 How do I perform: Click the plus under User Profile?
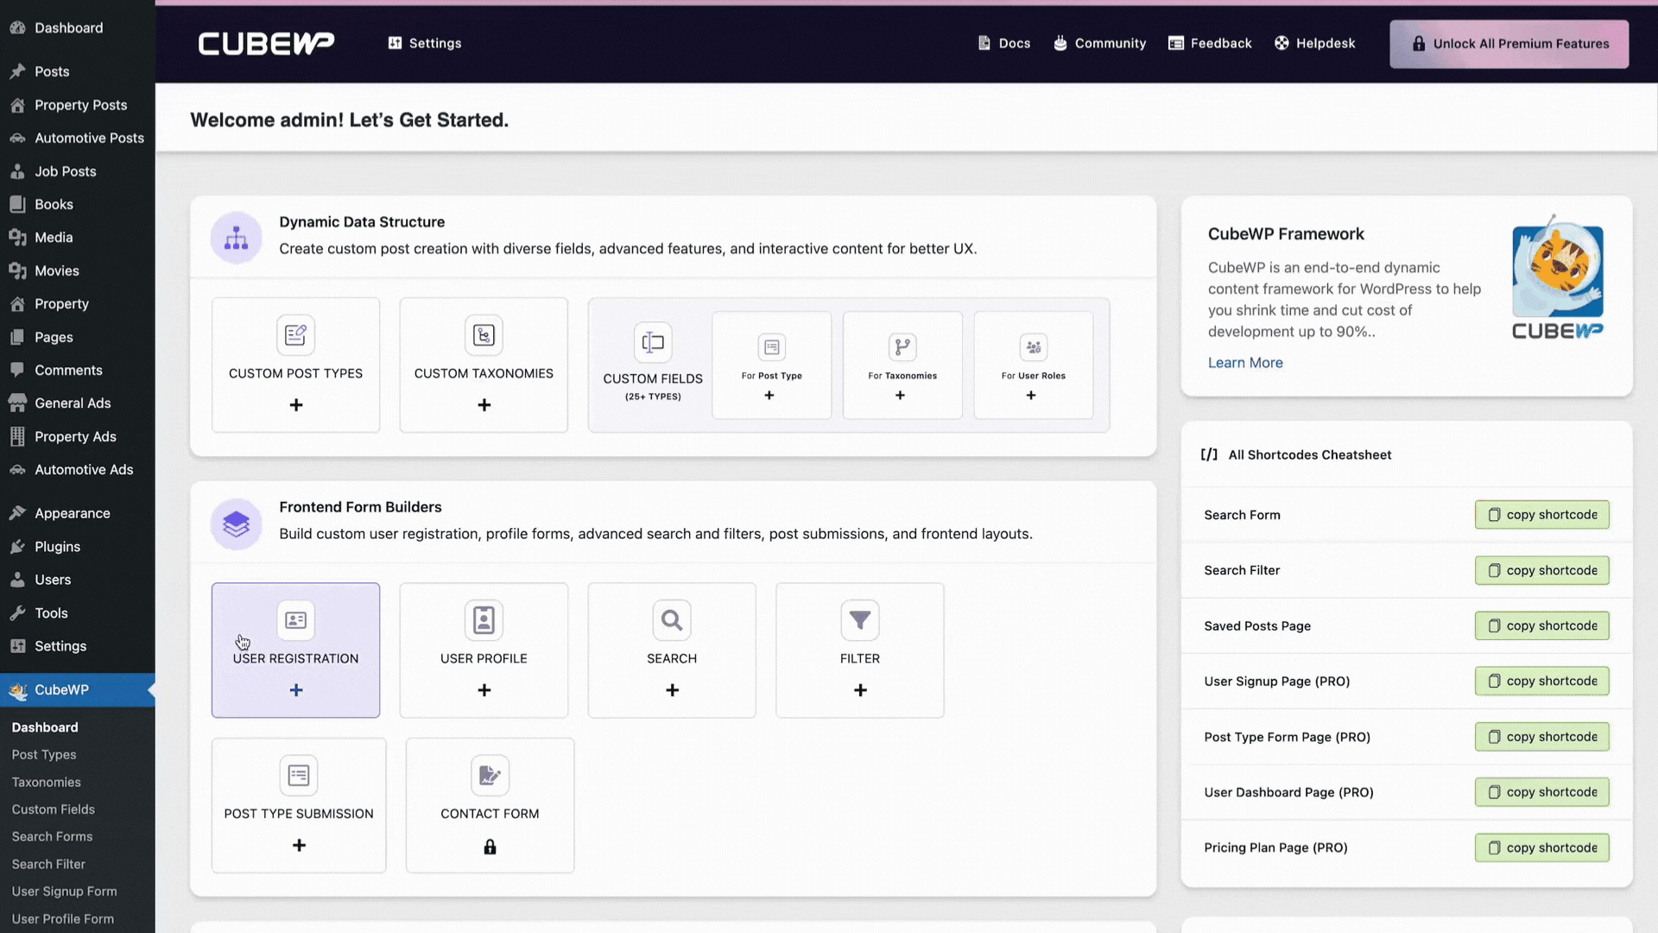pyautogui.click(x=484, y=690)
